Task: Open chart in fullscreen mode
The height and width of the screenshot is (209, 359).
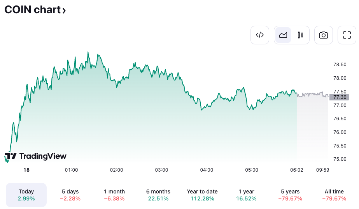Action: (x=347, y=35)
